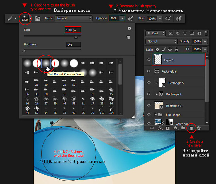The image size is (216, 184).
Task: Lock image pixels brush icon
Action: pyautogui.click(x=163, y=49)
